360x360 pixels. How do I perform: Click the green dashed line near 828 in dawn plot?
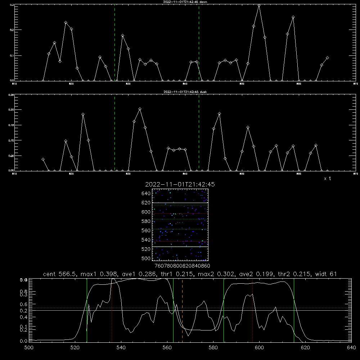coord(114,42)
